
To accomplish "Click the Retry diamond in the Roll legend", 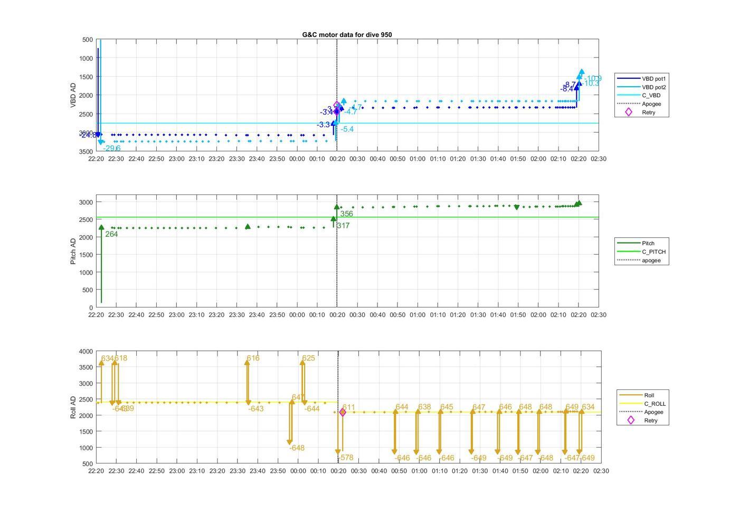I will click(630, 420).
